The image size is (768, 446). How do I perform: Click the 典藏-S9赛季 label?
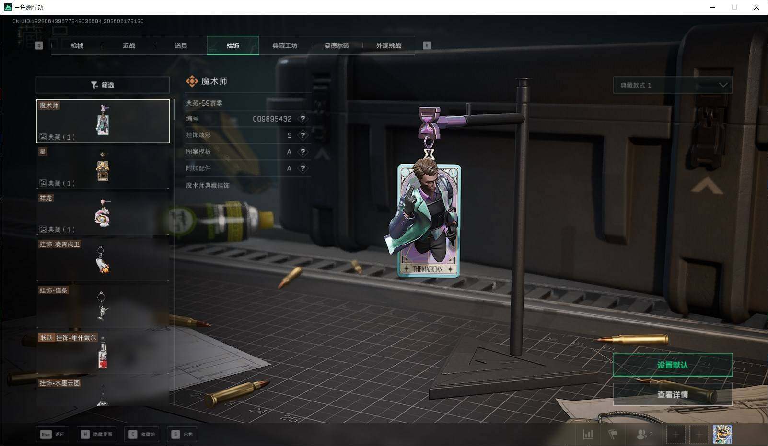(x=204, y=103)
